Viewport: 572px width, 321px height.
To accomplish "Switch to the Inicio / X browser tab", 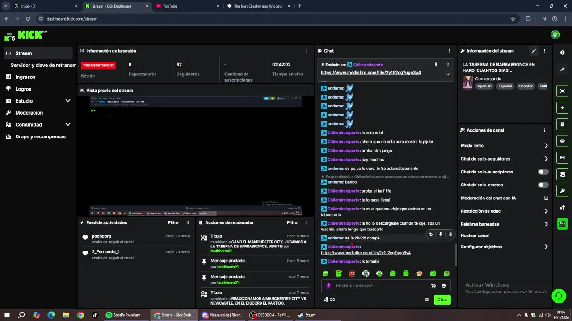I will [46, 6].
